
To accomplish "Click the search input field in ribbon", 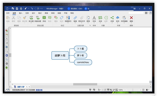I will [x=136, y=13].
